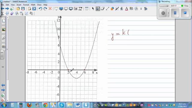Insert a graph with the chart icon
Screen dimensions: 192x108
tap(26, 13)
